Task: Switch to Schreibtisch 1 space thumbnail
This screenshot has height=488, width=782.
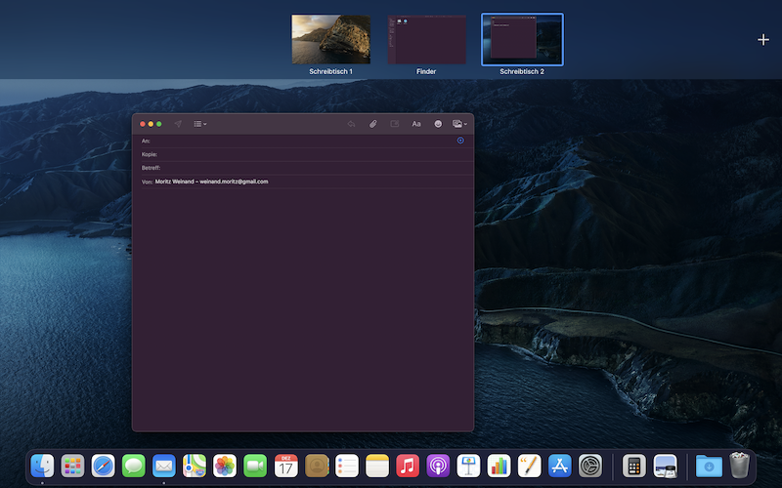Action: (330, 39)
